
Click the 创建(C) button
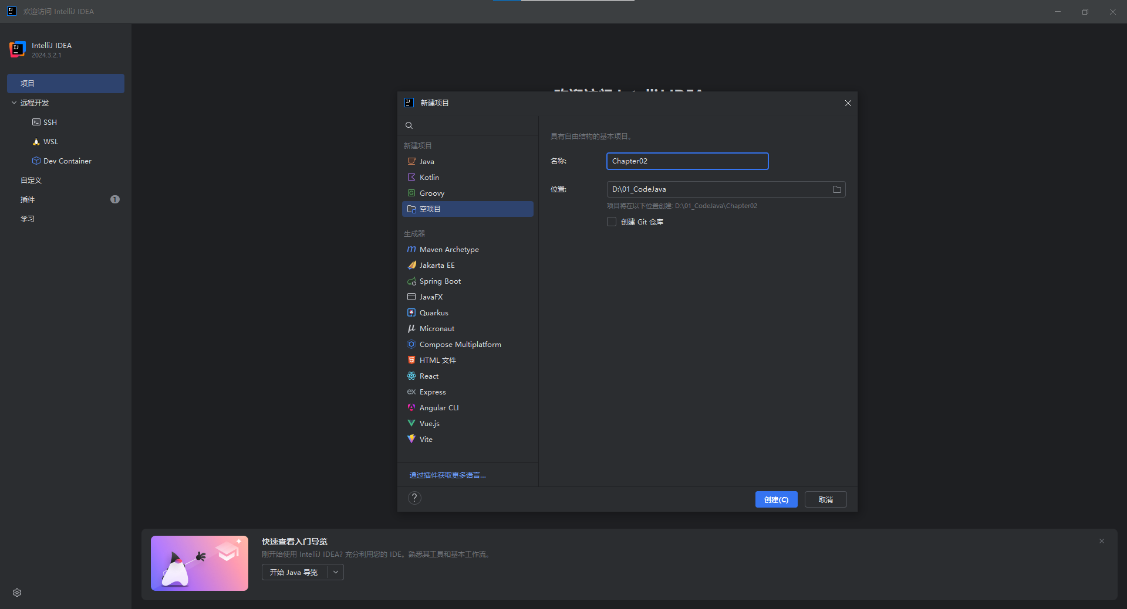[x=776, y=499]
